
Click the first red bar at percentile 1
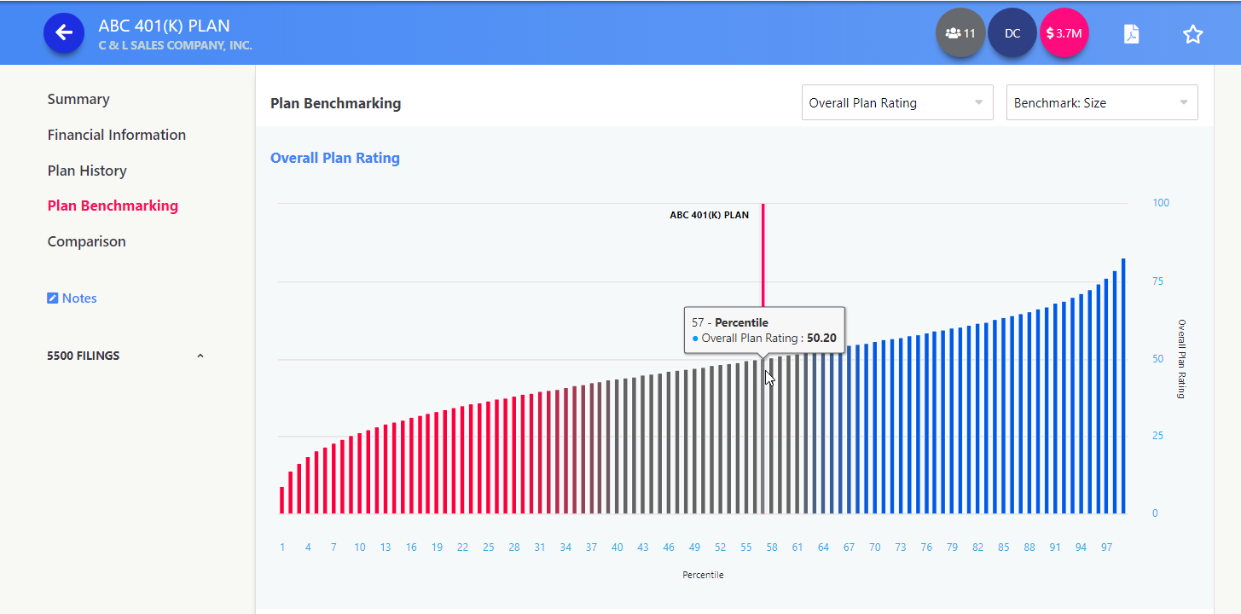coord(282,501)
